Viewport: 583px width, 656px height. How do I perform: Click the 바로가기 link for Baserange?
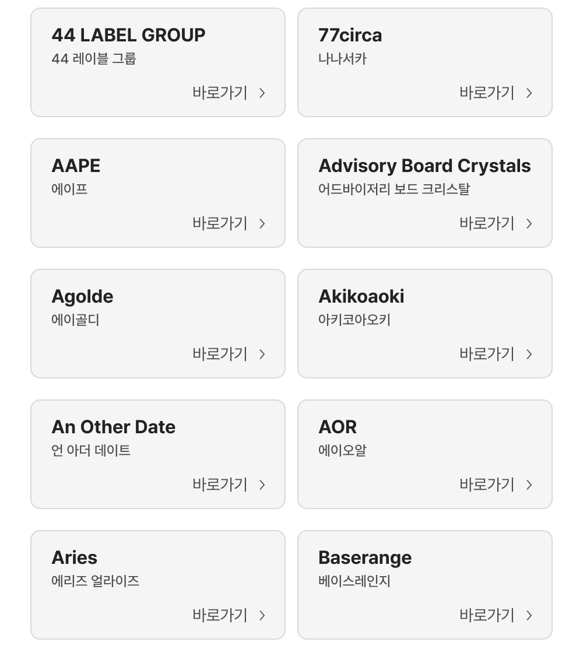coord(487,615)
